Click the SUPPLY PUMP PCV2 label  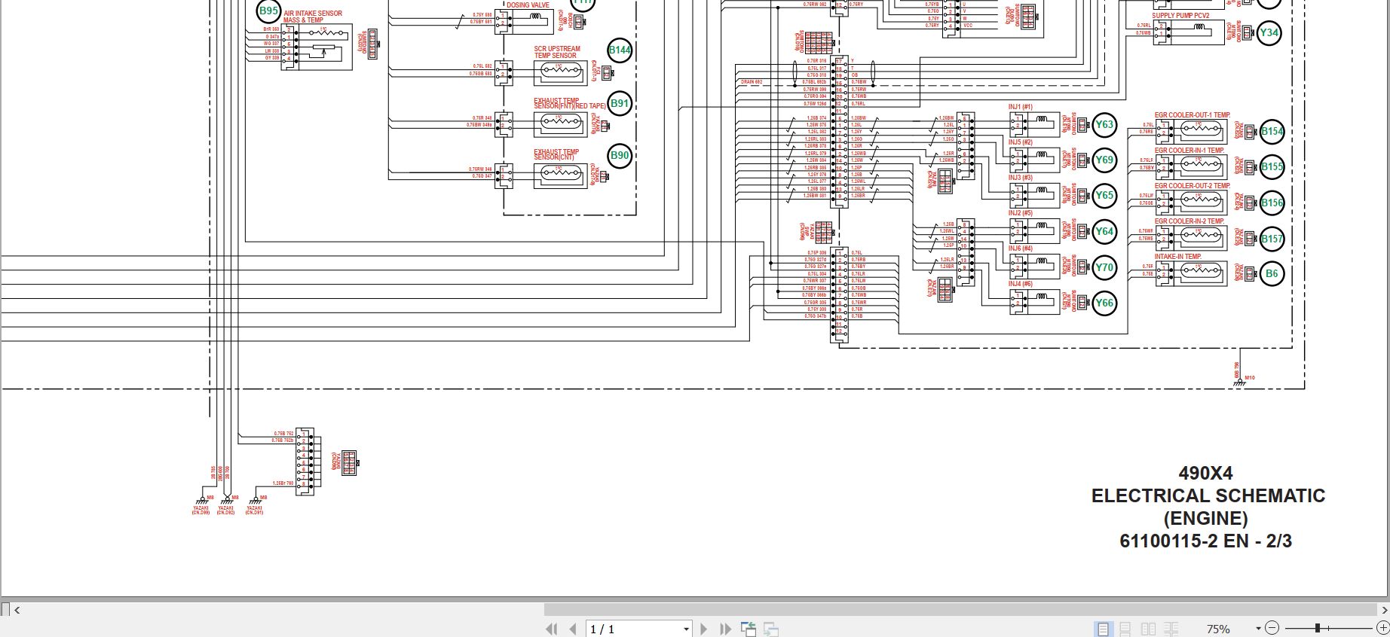[1180, 16]
